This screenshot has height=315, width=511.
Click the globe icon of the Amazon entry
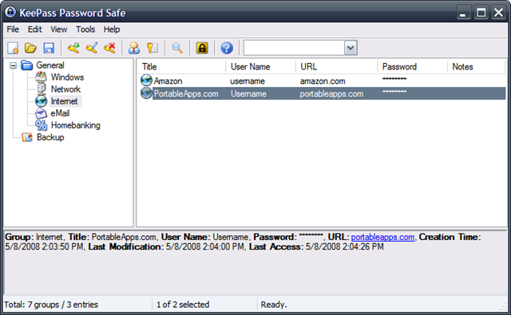146,81
